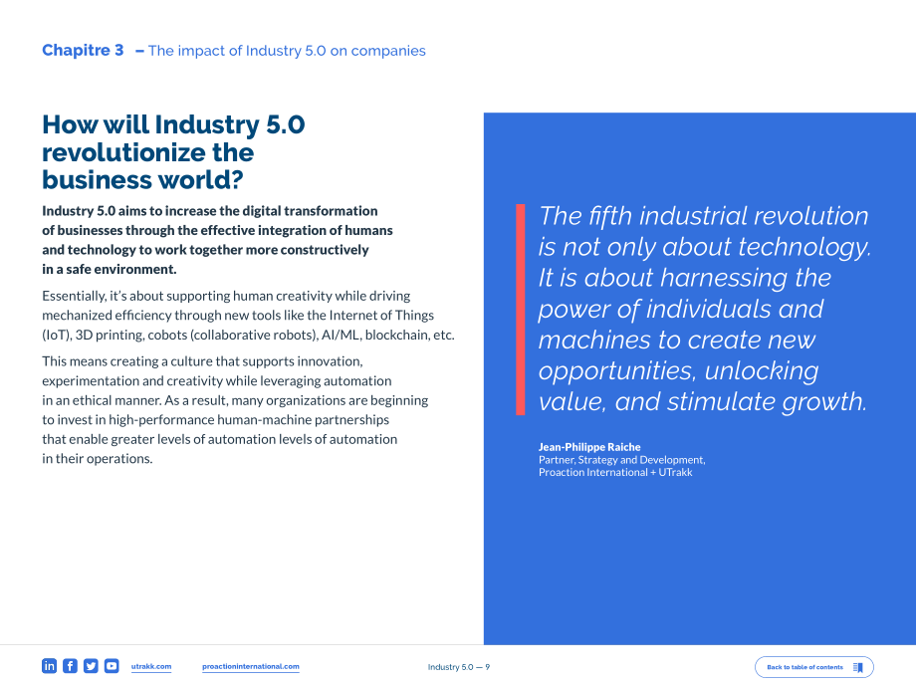This screenshot has width=916, height=687.
Task: Click the line starting "Essentially, it's about supporting"
Action: (226, 296)
